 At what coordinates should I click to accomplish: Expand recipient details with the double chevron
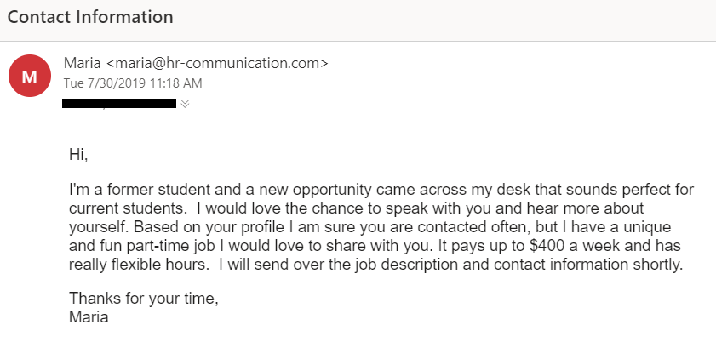point(185,104)
